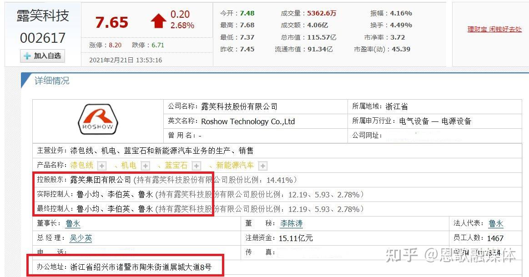Open general manager 吴少英 link
Image resolution: width=529 pixels, height=277 pixels.
click(x=81, y=238)
